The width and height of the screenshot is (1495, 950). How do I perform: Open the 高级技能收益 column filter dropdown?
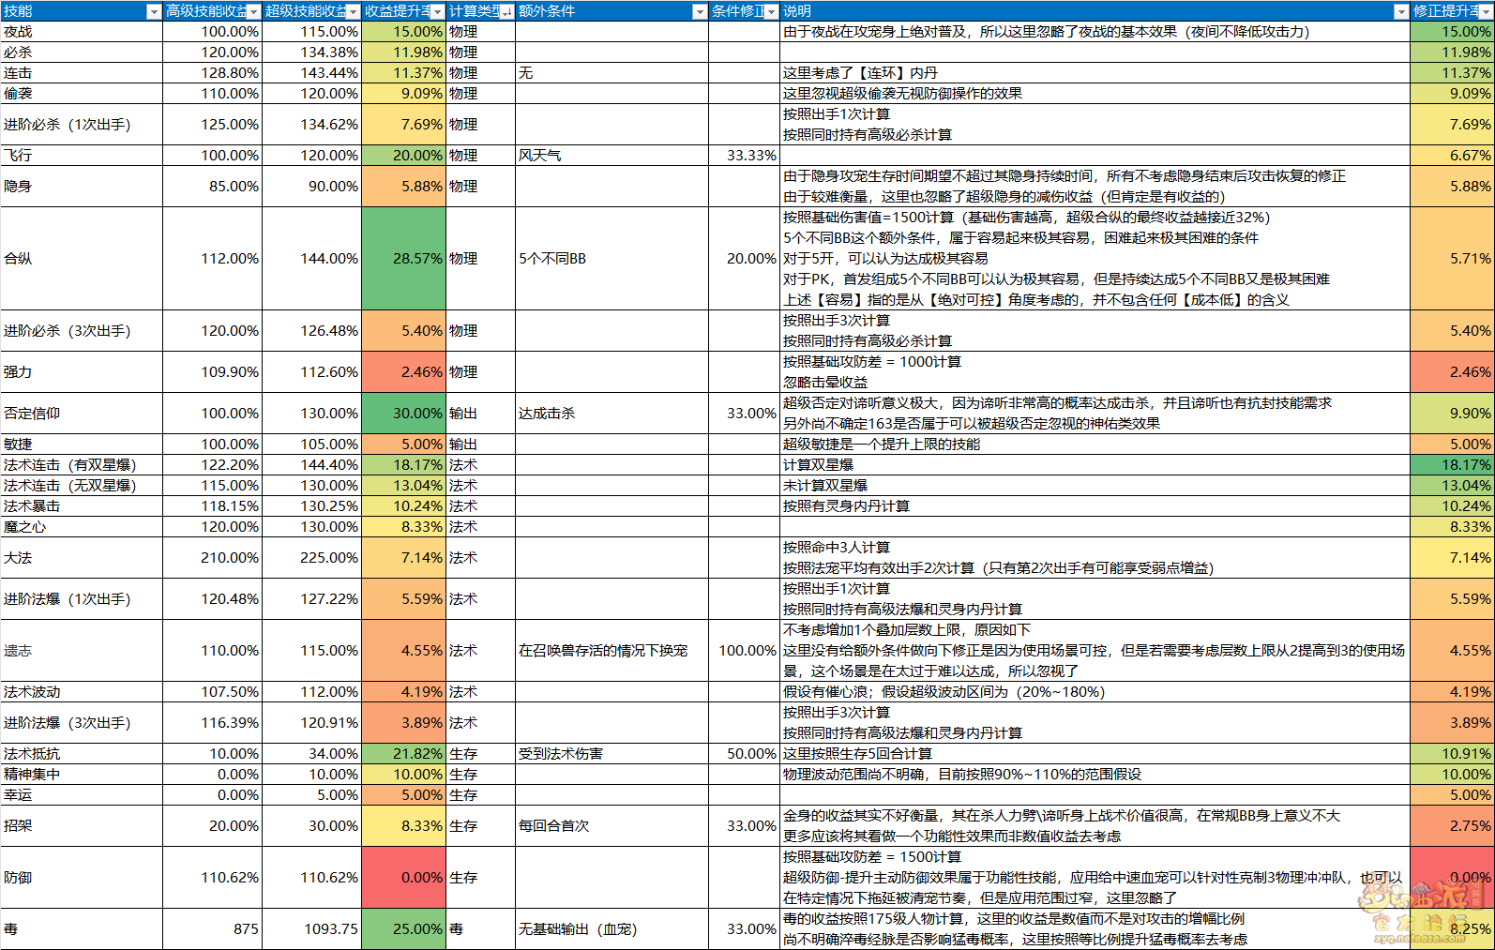253,12
